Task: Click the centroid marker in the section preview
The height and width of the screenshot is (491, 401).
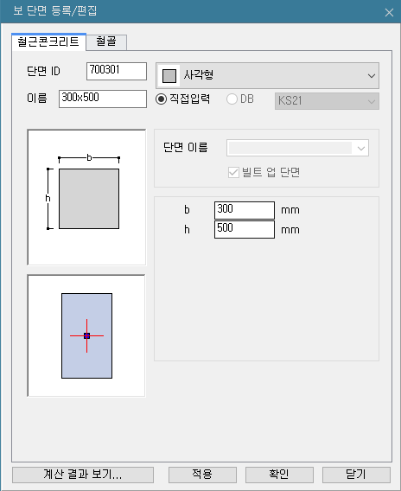Action: click(x=86, y=335)
